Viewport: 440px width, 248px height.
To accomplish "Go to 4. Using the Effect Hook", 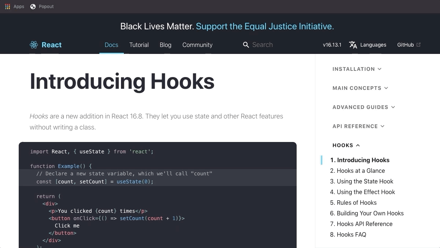I will pyautogui.click(x=363, y=192).
